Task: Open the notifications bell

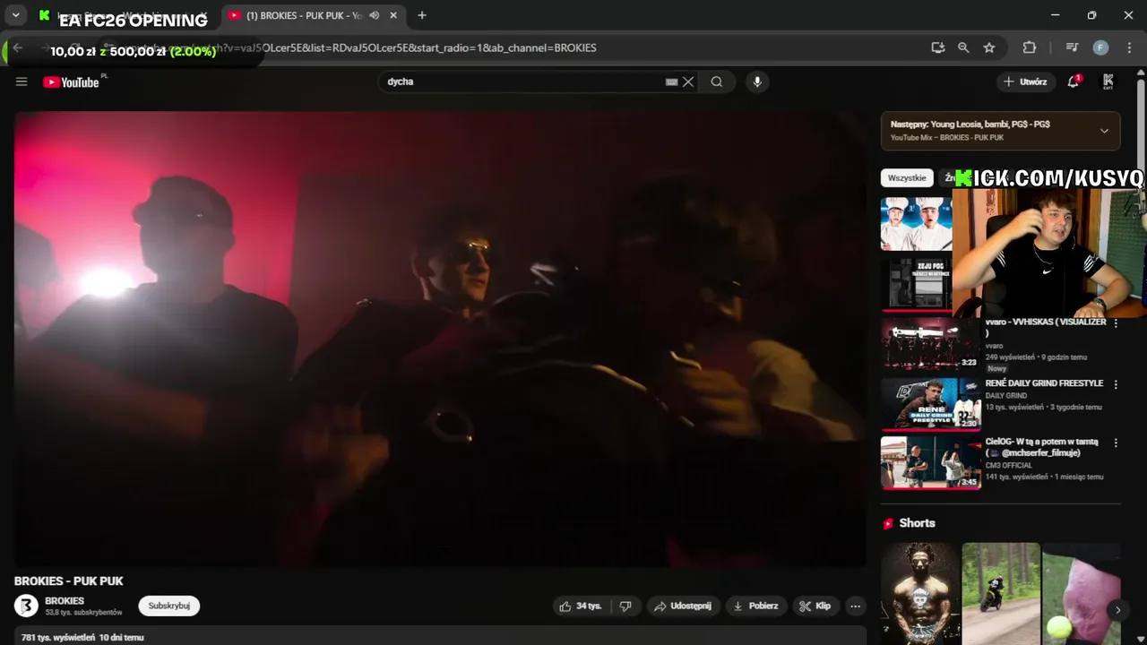Action: tap(1074, 82)
